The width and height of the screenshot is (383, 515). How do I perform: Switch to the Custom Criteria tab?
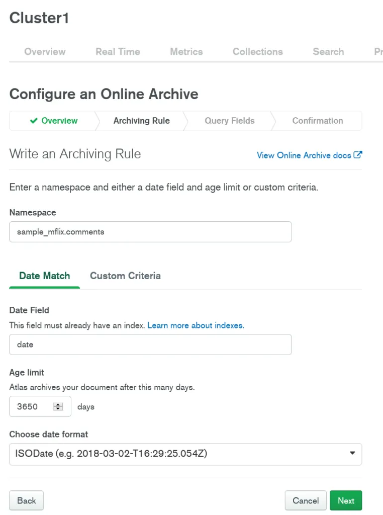125,276
